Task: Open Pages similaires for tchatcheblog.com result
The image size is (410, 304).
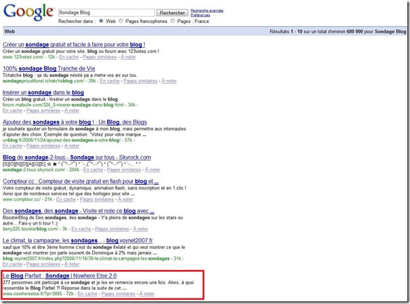Action: [141, 81]
